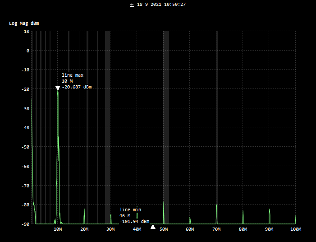The height and width of the screenshot is (242, 316).
Task: Click the '-30' amplitude axis label
Action: point(25,109)
